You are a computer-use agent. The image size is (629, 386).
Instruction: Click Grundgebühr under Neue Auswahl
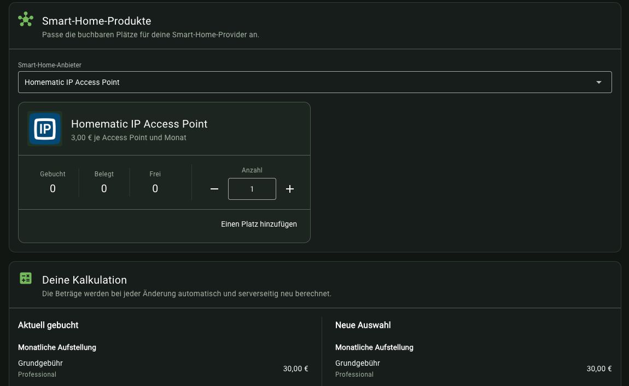[357, 363]
